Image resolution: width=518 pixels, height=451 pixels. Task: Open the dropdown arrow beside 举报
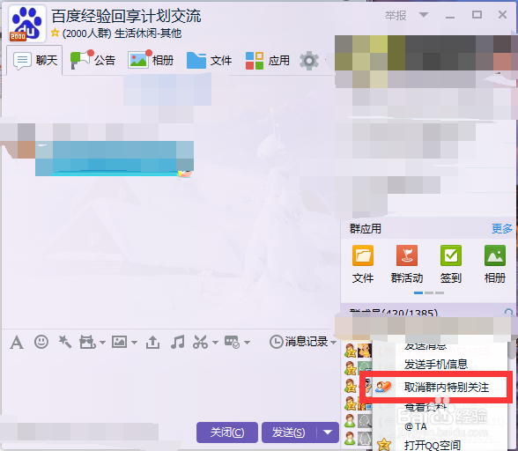[x=424, y=15]
